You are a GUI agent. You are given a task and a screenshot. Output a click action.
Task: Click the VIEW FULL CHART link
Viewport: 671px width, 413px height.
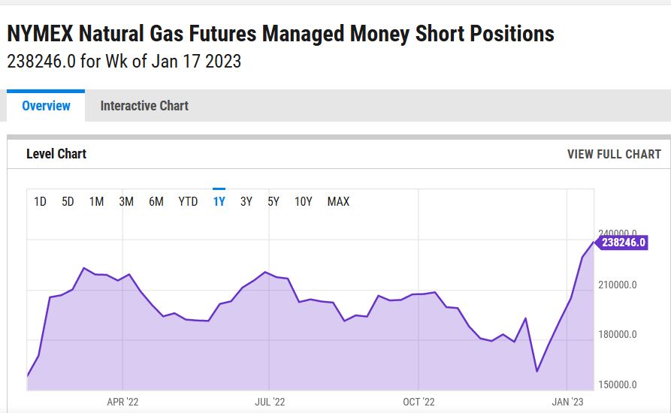[x=614, y=154]
